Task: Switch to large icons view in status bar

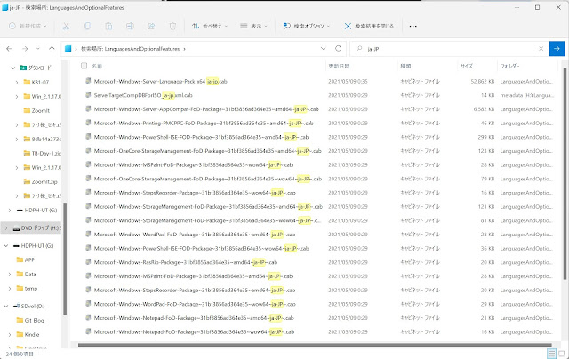Action: click(561, 353)
